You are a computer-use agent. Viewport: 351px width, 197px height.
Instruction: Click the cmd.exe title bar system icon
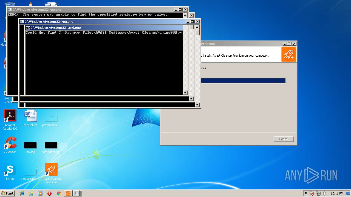(x=28, y=28)
